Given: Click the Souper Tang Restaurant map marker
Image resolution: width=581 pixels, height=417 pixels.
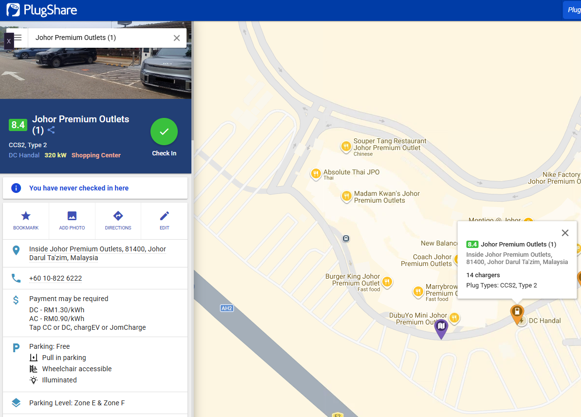Looking at the screenshot, I should [346, 146].
